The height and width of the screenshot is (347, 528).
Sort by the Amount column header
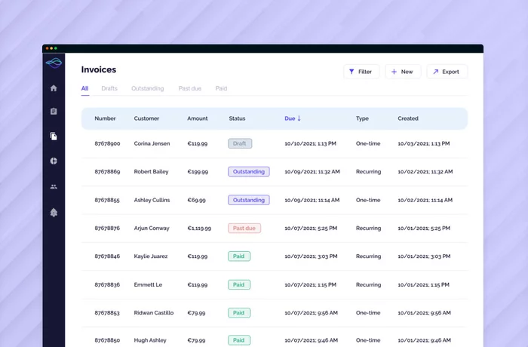click(197, 118)
